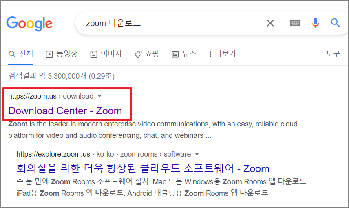Switch to the 뉴스 tab
The width and height of the screenshot is (349, 208).
(x=184, y=54)
